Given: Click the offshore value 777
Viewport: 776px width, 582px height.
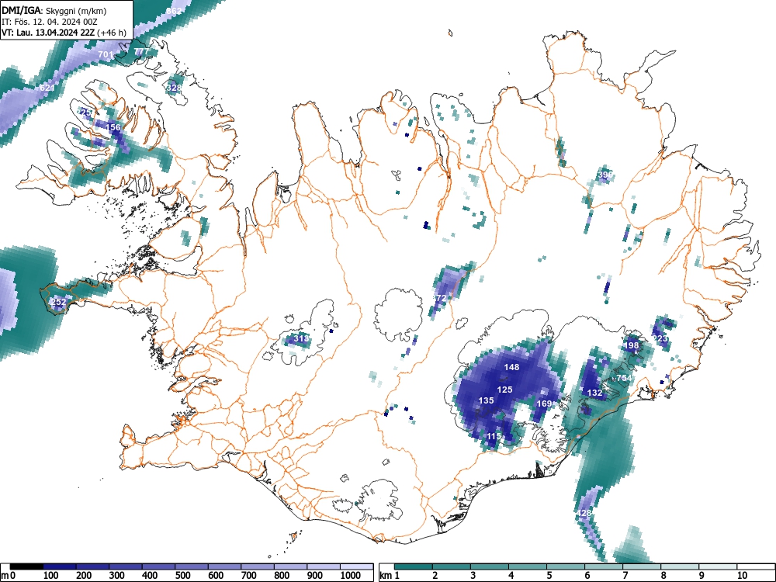Looking at the screenshot, I should [141, 51].
